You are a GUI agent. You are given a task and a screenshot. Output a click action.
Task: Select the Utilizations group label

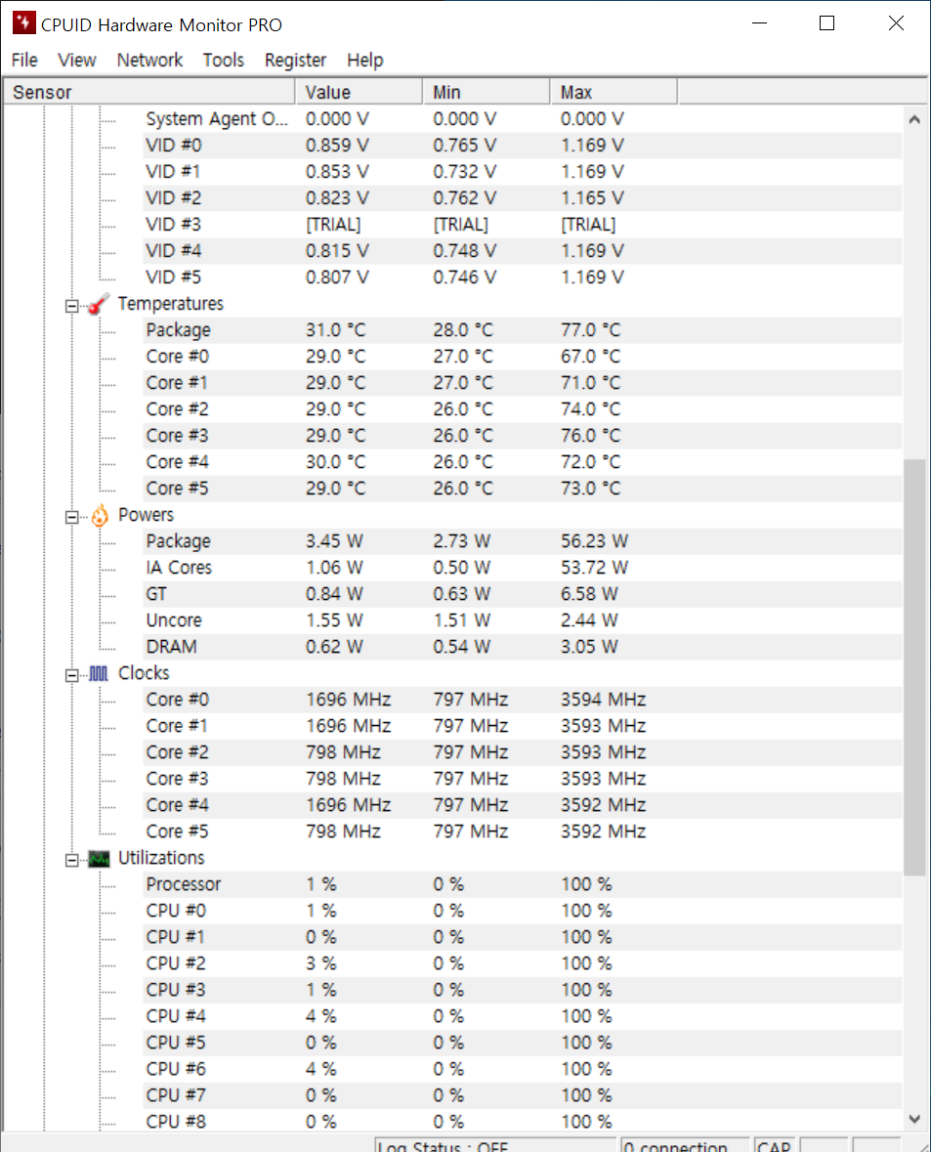tap(161, 858)
